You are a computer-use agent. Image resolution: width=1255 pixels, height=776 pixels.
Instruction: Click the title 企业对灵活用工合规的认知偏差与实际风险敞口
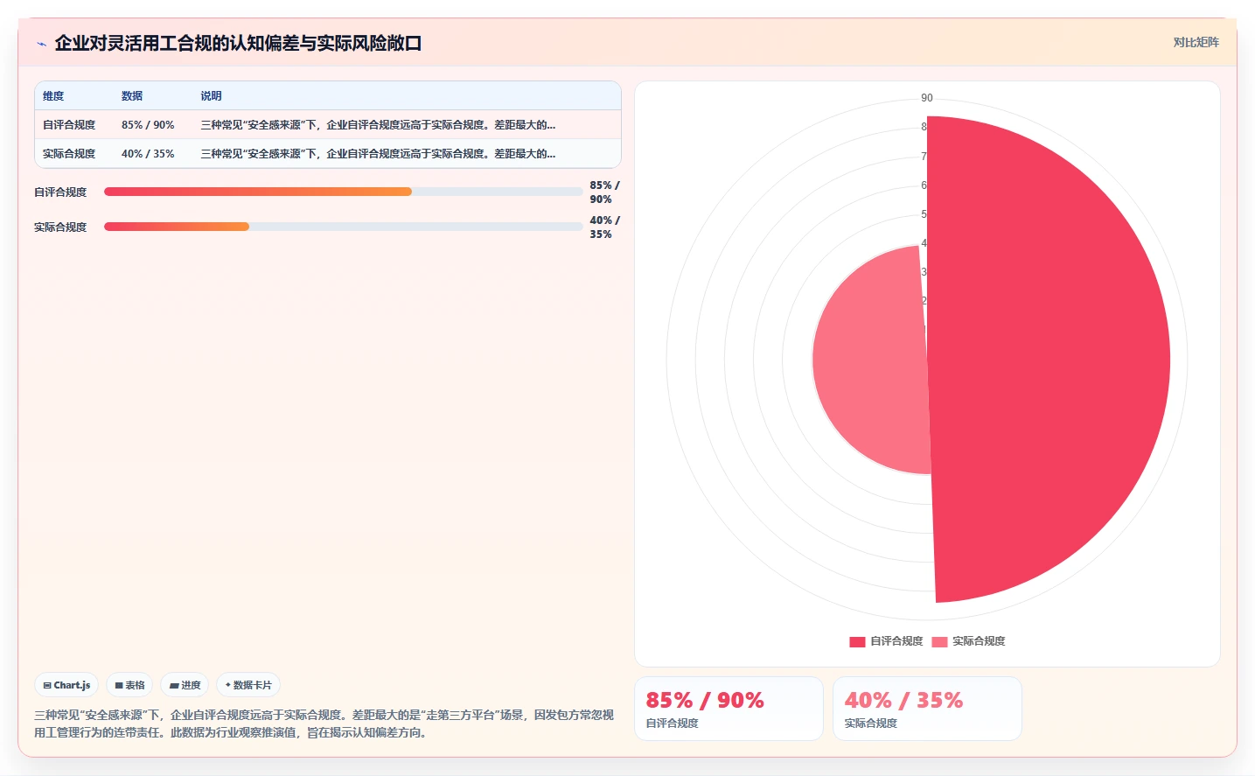[238, 43]
